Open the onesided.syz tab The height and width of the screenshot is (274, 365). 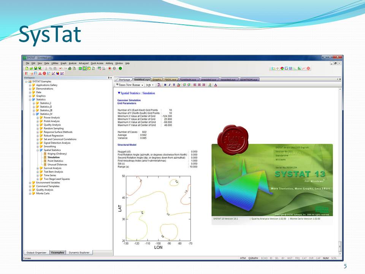[x=208, y=80]
